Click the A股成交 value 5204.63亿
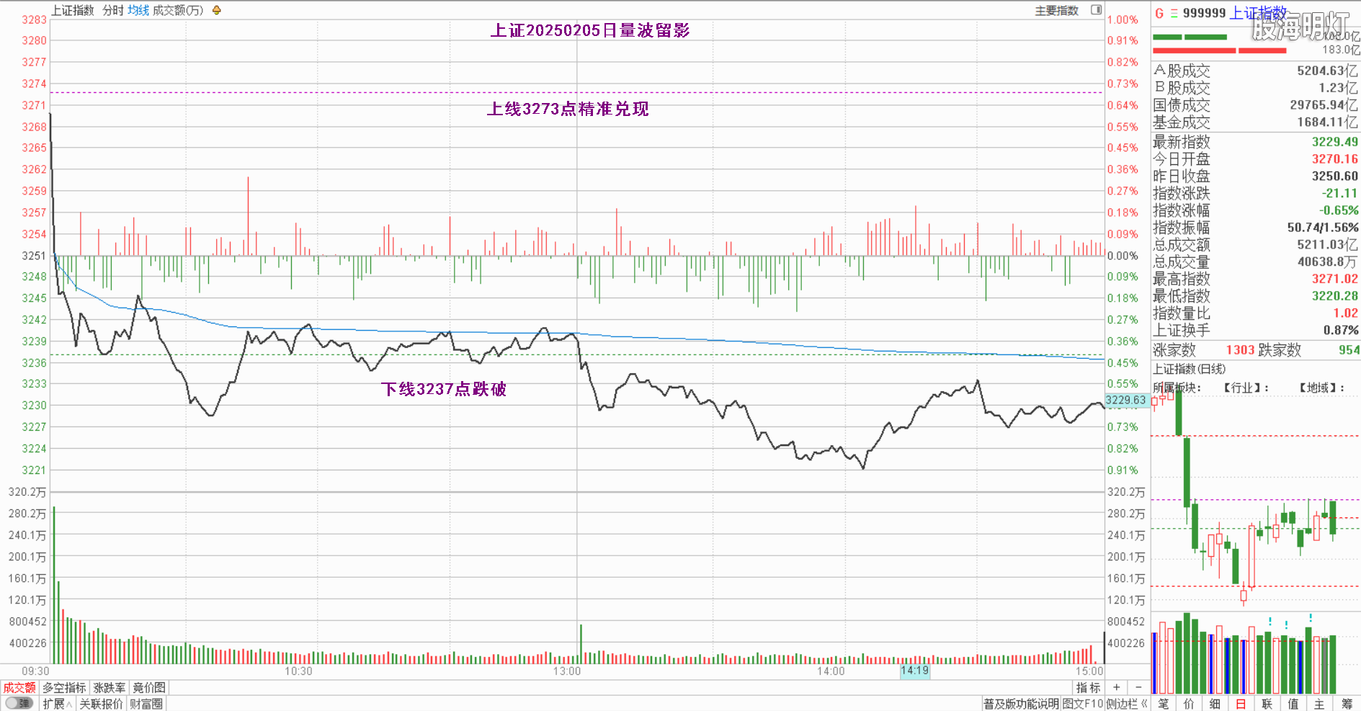This screenshot has width=1361, height=711. pyautogui.click(x=1327, y=71)
